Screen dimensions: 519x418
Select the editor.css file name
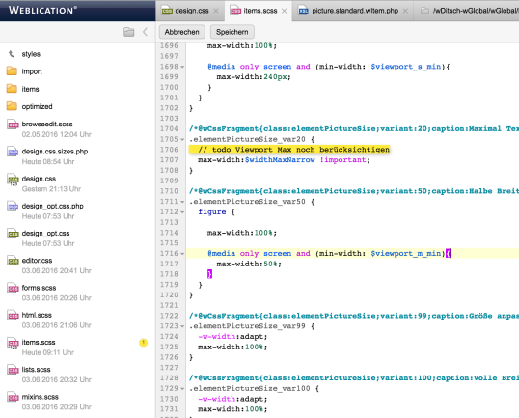[x=37, y=261]
